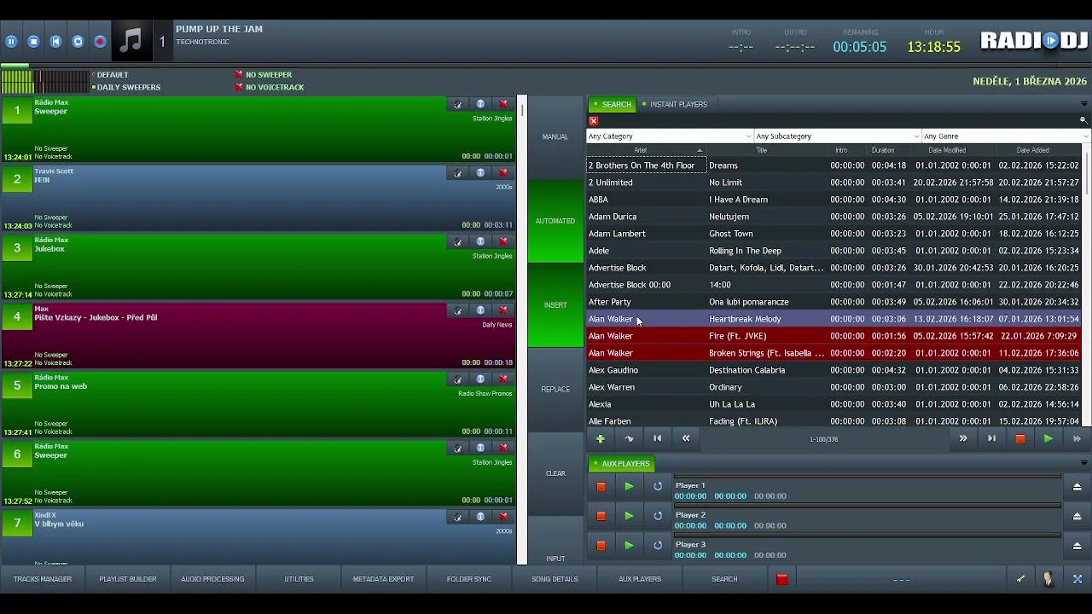1092x614 pixels.
Task: Open the Any Category dropdown
Action: pos(670,136)
